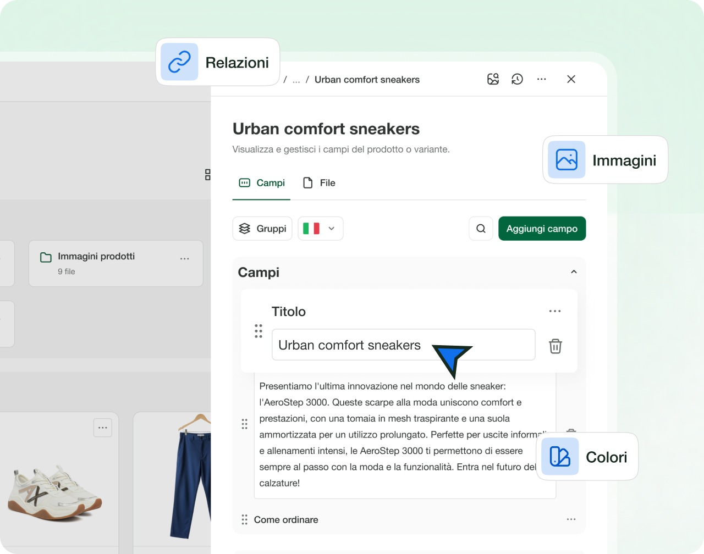
Task: Open the Immagini panel icon
Action: click(x=566, y=159)
